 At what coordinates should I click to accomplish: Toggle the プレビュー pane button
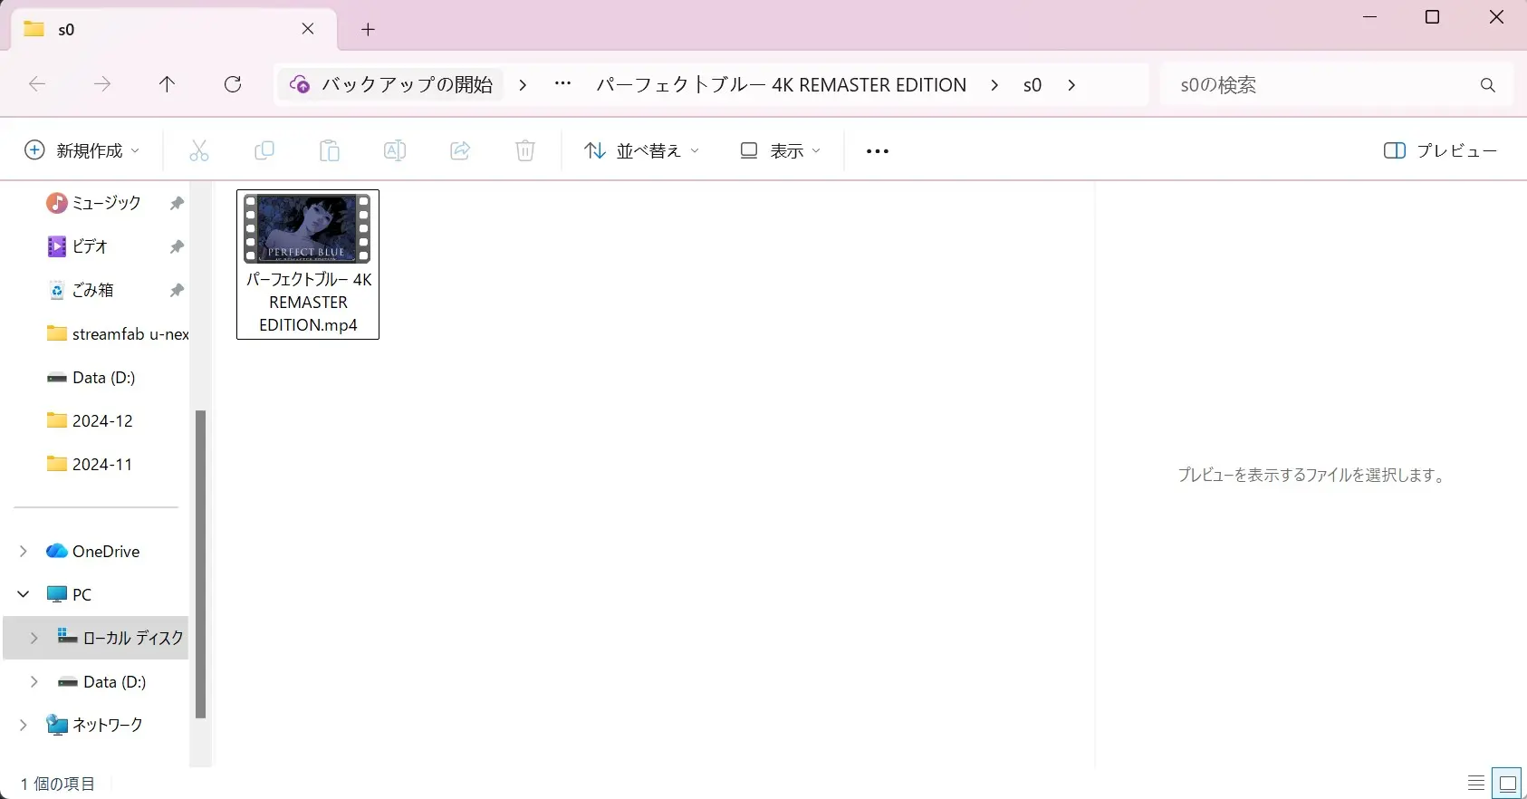coord(1440,151)
